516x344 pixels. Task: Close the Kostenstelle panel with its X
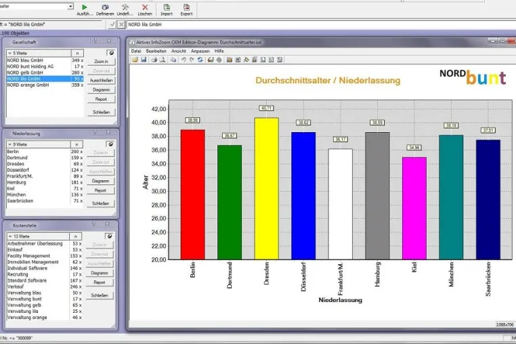click(x=107, y=224)
